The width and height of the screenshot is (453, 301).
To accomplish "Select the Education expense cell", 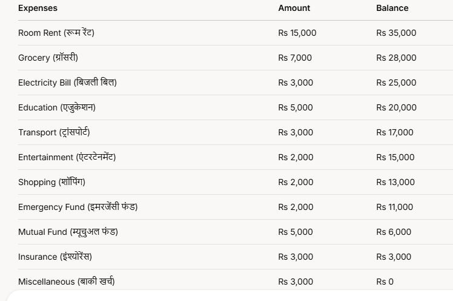I will click(x=57, y=107).
